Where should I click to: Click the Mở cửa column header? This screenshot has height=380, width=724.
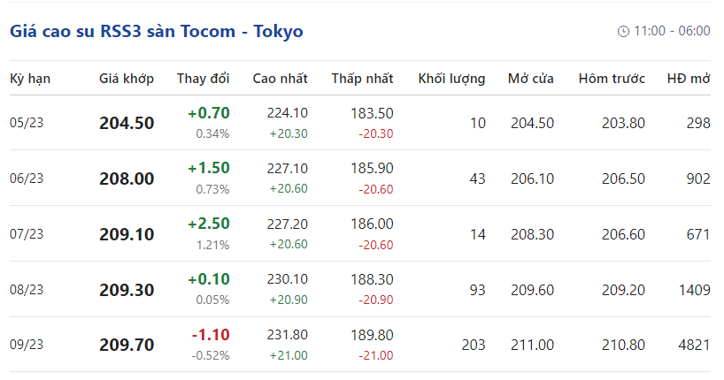(531, 79)
